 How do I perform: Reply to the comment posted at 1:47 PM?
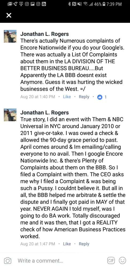click(84, 244)
